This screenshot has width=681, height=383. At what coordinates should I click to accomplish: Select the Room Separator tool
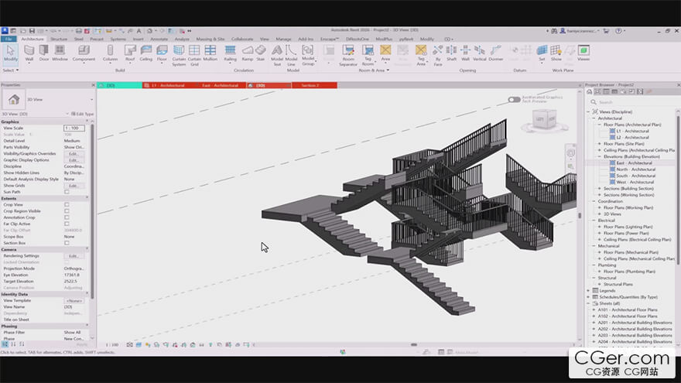348,55
